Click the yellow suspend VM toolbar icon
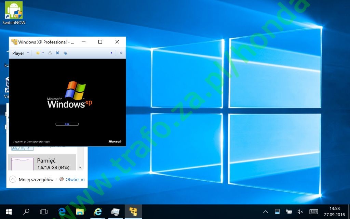Image resolution: width=350 pixels, height=219 pixels. [x=38, y=53]
